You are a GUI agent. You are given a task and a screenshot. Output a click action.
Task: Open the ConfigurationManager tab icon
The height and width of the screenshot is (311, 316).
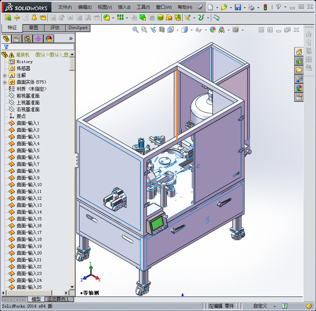click(x=27, y=39)
